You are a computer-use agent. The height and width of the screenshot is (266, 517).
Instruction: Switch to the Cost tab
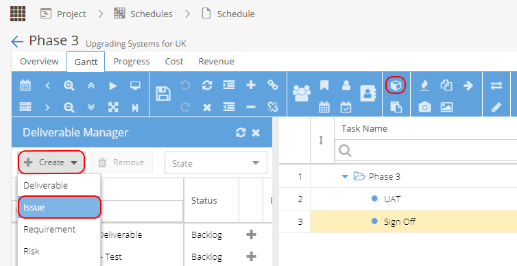tap(174, 61)
